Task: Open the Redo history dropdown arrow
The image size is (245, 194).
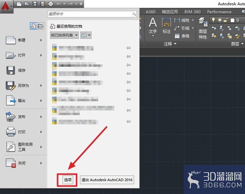Action: [76, 4]
